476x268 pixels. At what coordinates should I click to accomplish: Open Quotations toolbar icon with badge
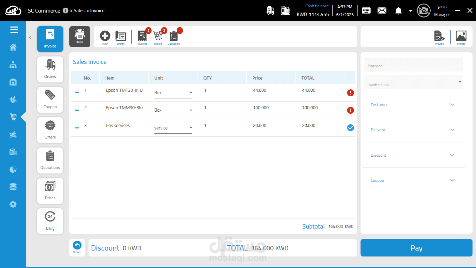174,37
